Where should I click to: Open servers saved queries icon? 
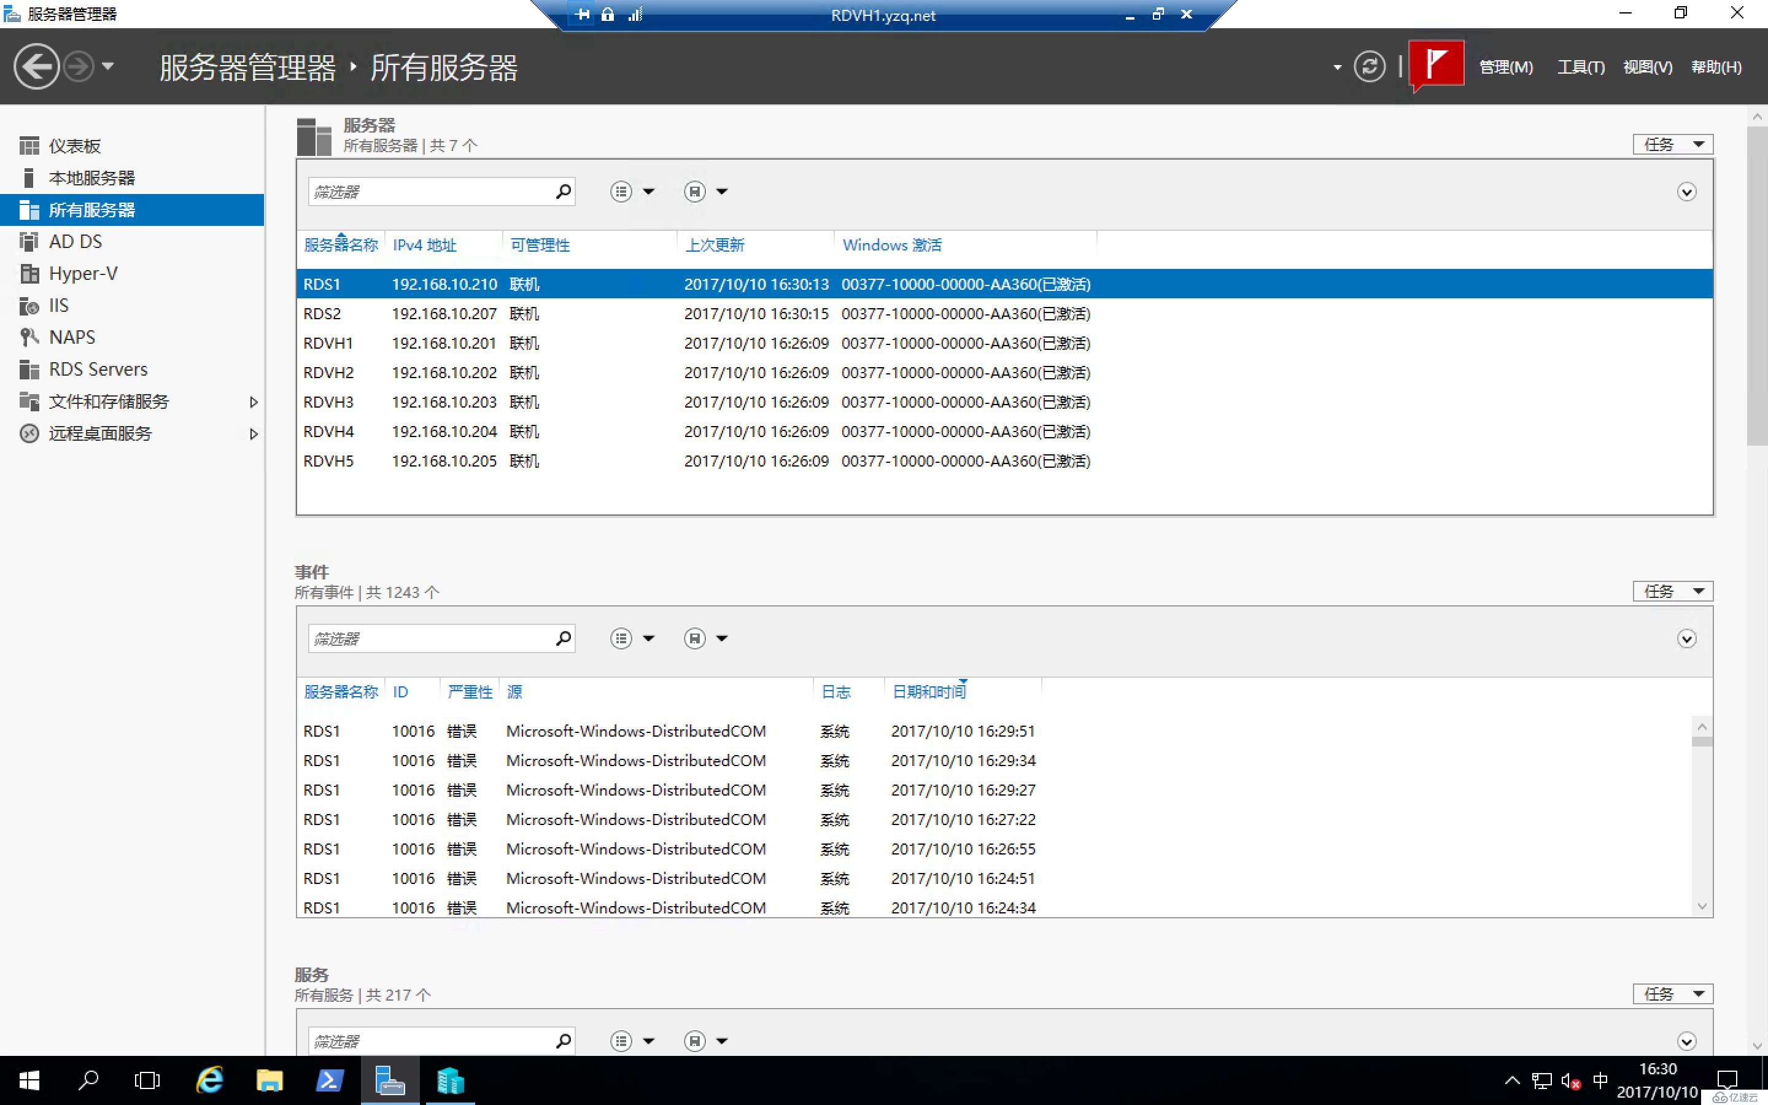(x=694, y=192)
